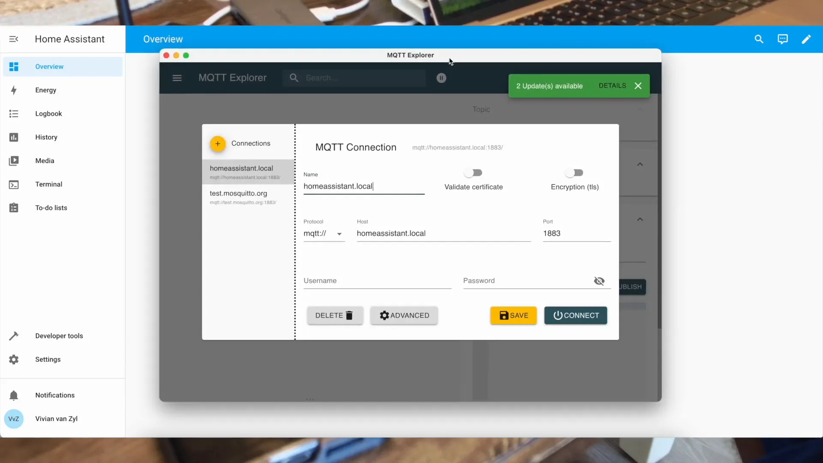Open Home Assistant Settings
823x463 pixels.
[x=63, y=359]
